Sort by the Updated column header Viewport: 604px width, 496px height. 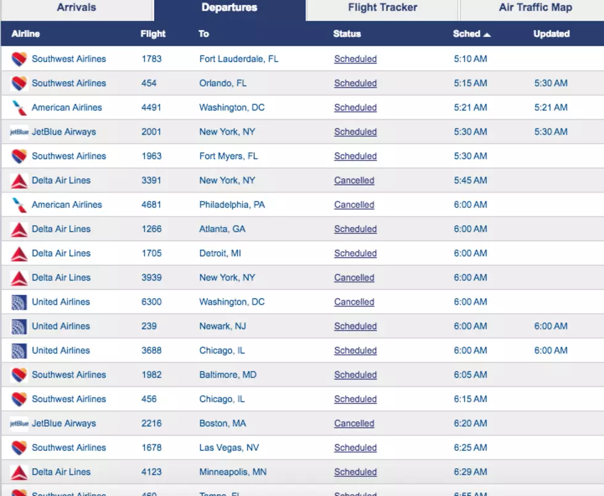coord(551,34)
